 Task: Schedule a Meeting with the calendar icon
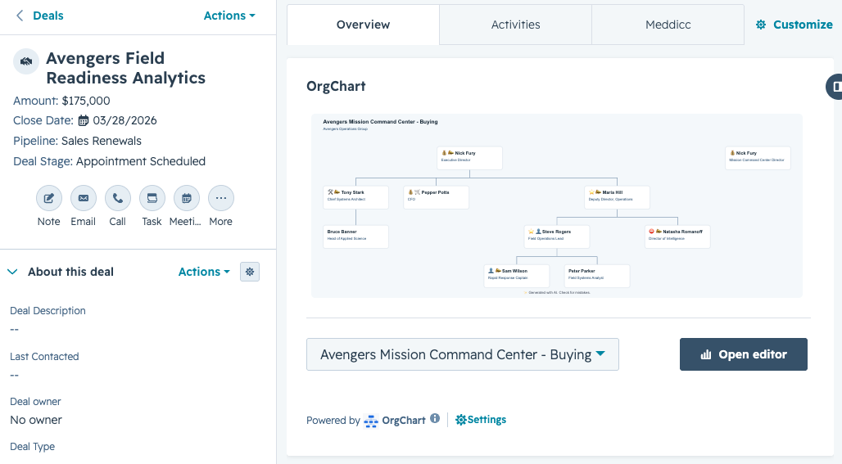click(186, 199)
